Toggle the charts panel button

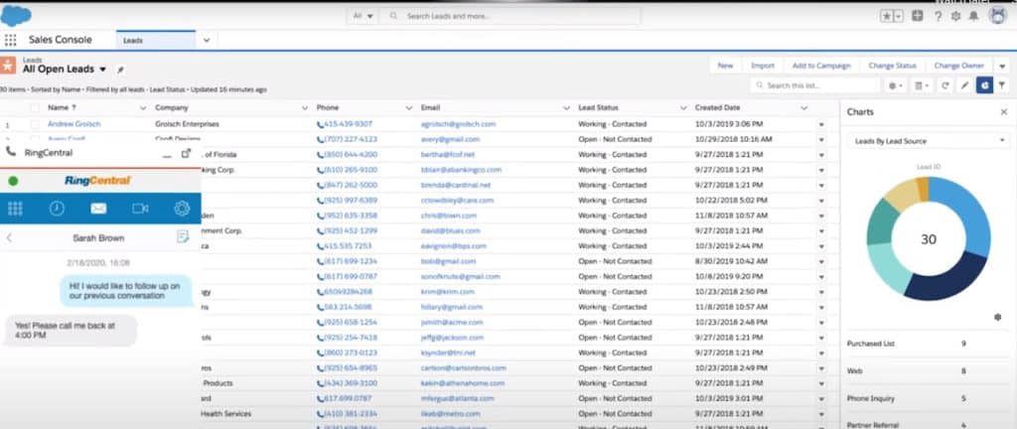point(984,86)
